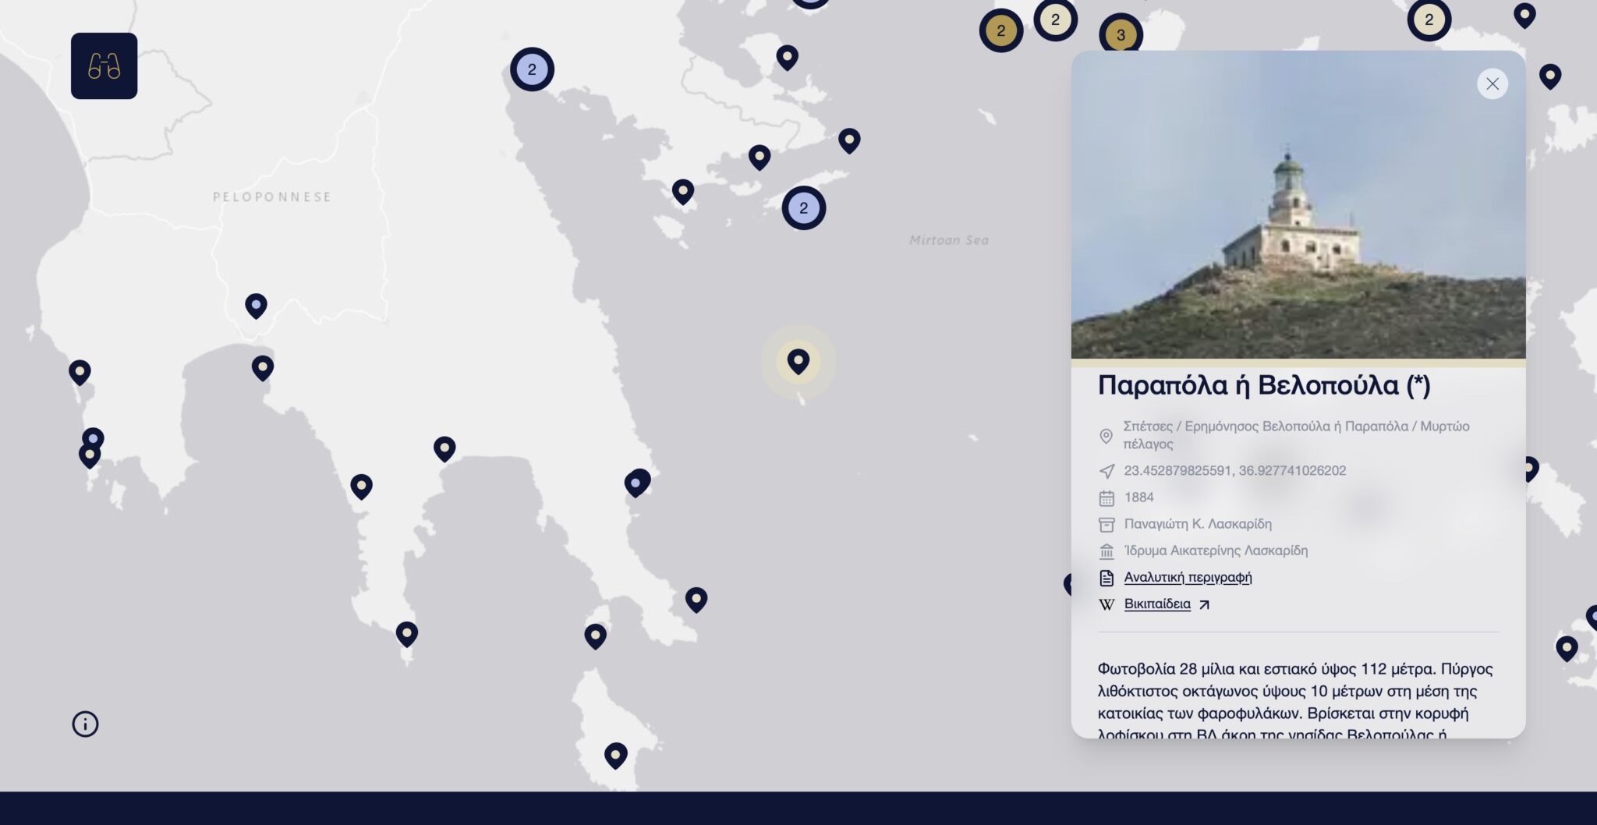Click the location pin icon beside Σπέτσες

[x=1106, y=436]
